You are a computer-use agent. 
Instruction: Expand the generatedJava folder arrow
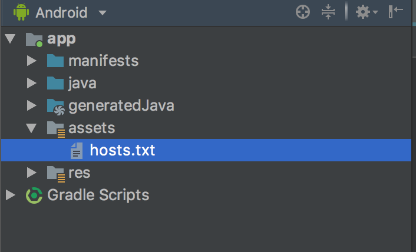click(32, 105)
